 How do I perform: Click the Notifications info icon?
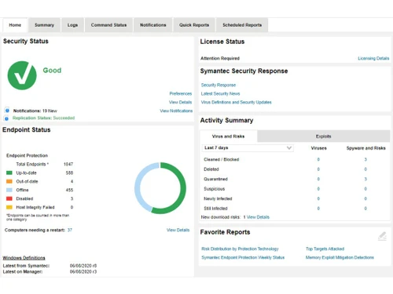[x=7, y=111]
